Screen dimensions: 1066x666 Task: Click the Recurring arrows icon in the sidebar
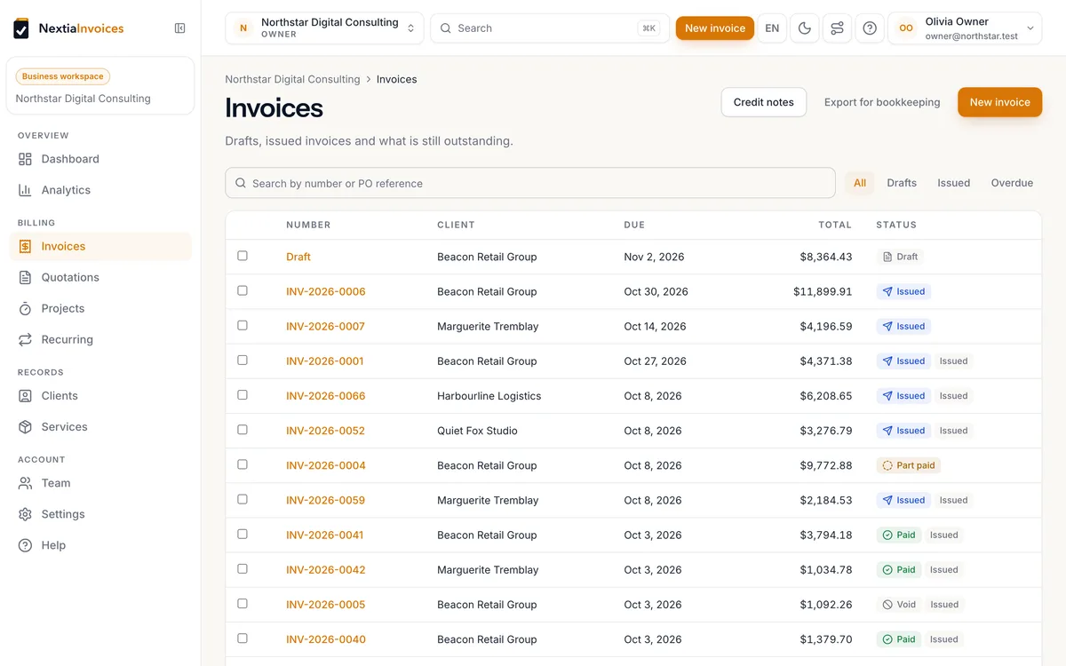(x=25, y=339)
